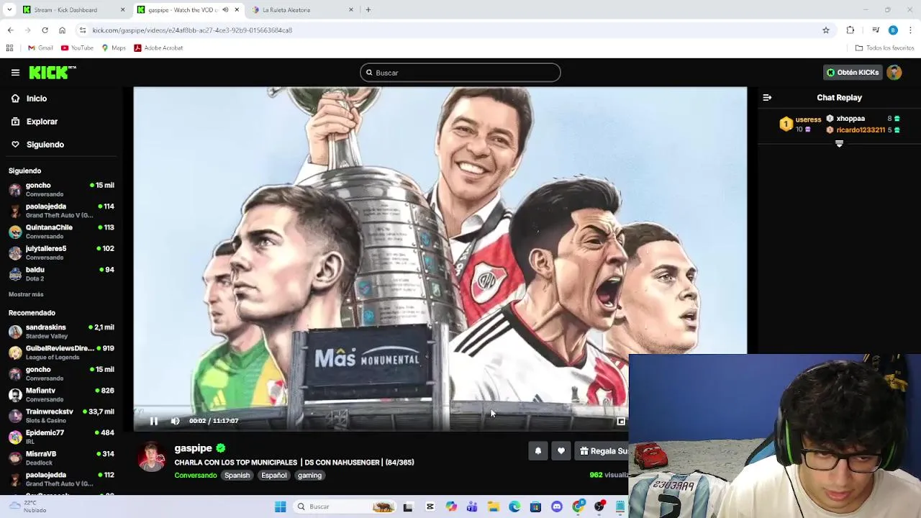The height and width of the screenshot is (518, 921).
Task: Open the Maps bookmark
Action: (114, 48)
